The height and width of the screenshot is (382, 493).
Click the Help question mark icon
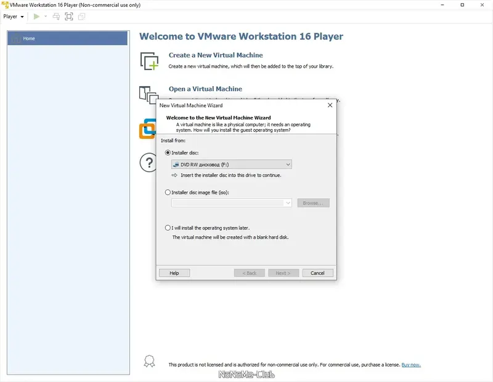(x=148, y=162)
